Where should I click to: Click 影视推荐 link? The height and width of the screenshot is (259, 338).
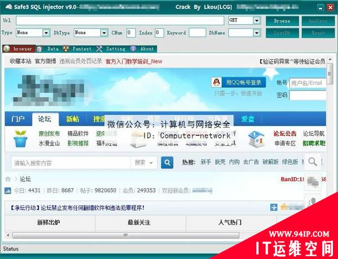pyautogui.click(x=78, y=143)
